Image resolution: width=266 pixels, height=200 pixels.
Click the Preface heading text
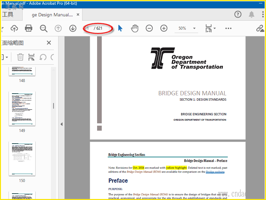118,180
